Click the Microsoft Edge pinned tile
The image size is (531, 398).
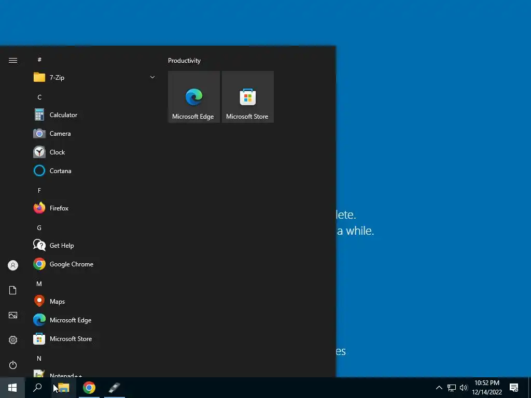click(194, 97)
